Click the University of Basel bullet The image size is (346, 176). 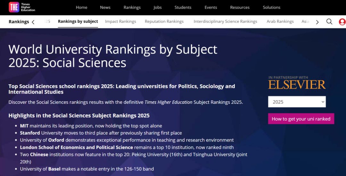[x=87, y=169]
